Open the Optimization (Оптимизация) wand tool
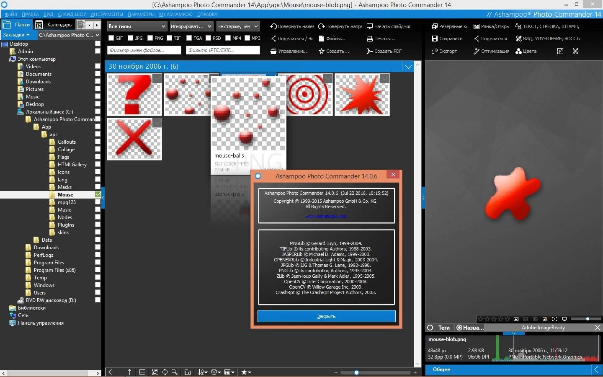The width and height of the screenshot is (603, 377). pos(491,51)
